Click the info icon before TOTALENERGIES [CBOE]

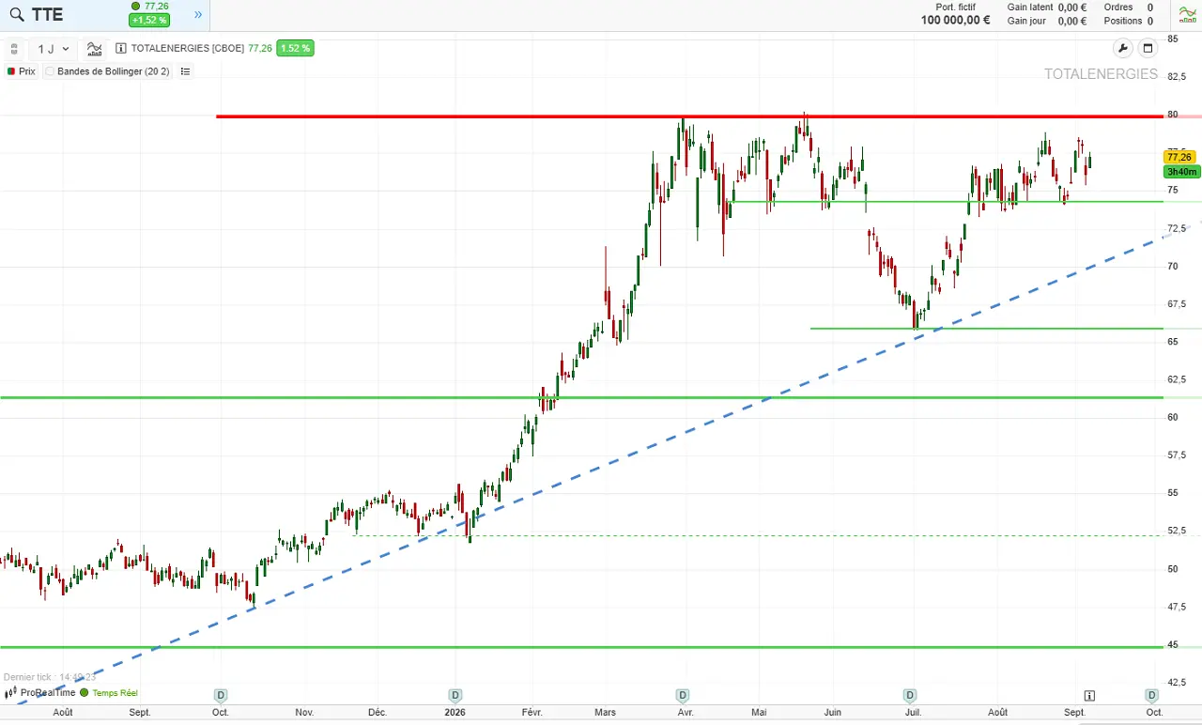(121, 48)
